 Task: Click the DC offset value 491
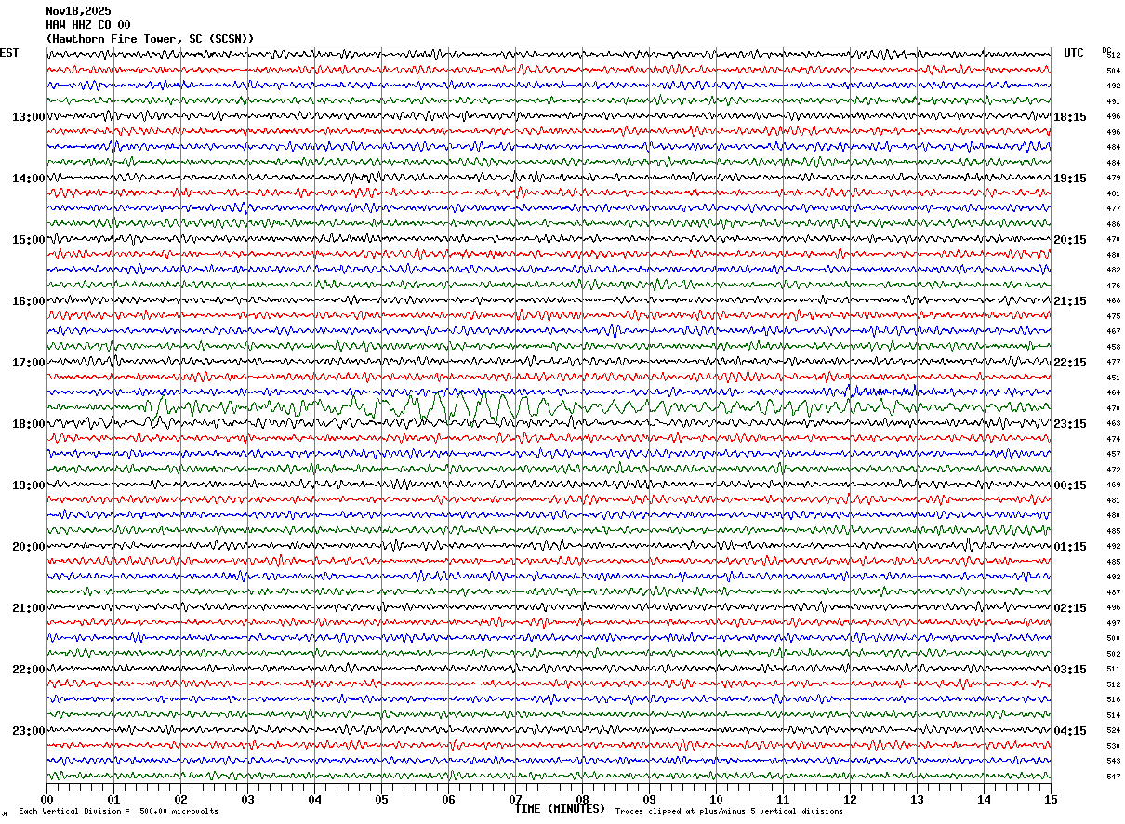pos(1113,101)
